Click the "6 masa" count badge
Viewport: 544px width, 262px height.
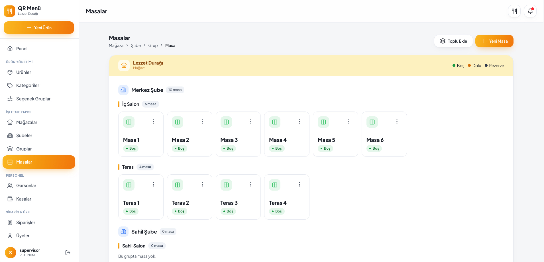[x=150, y=104]
